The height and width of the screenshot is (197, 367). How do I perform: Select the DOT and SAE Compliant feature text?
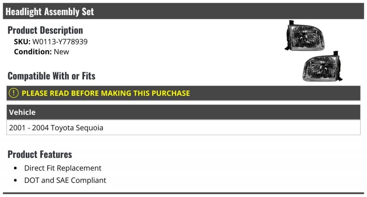pos(65,180)
